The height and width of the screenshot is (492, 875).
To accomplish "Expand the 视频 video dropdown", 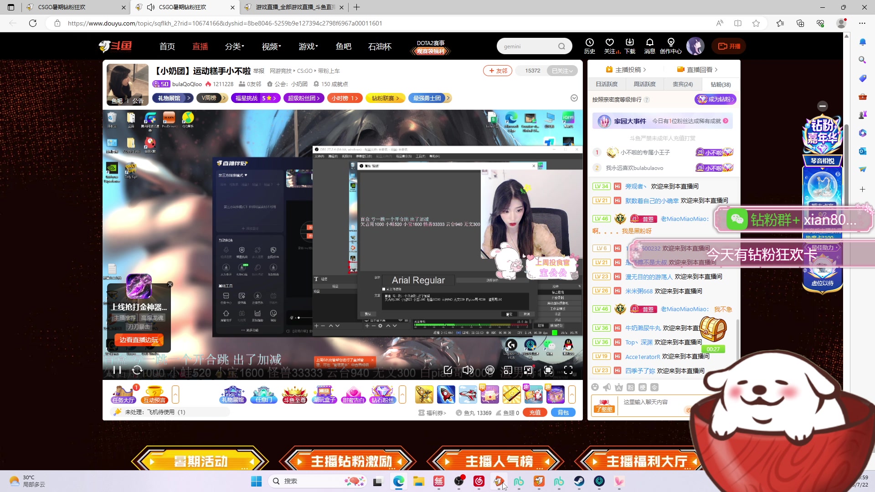I will pyautogui.click(x=272, y=46).
